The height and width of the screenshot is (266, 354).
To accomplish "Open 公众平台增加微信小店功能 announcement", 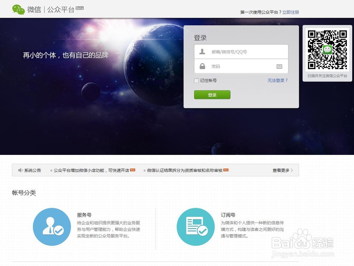I will (x=91, y=170).
